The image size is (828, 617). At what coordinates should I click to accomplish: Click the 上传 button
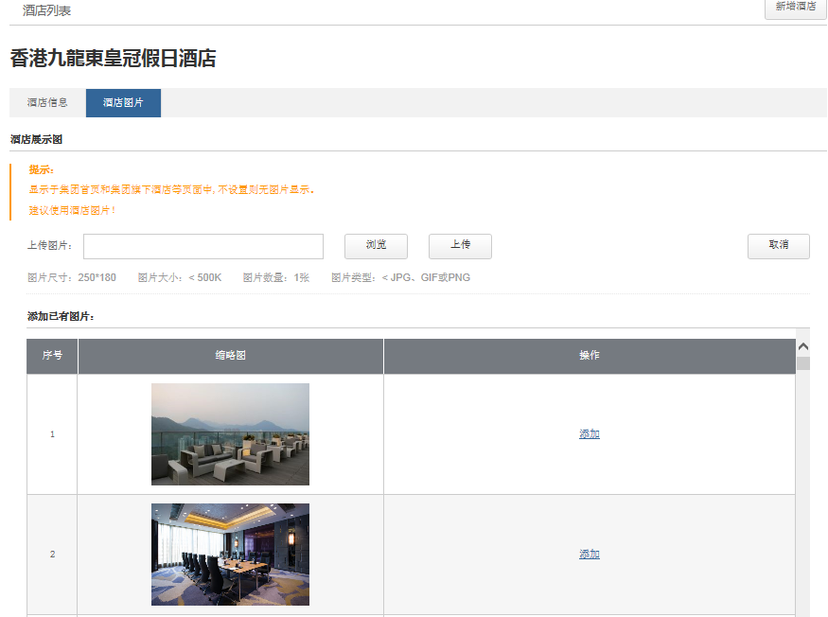[460, 246]
